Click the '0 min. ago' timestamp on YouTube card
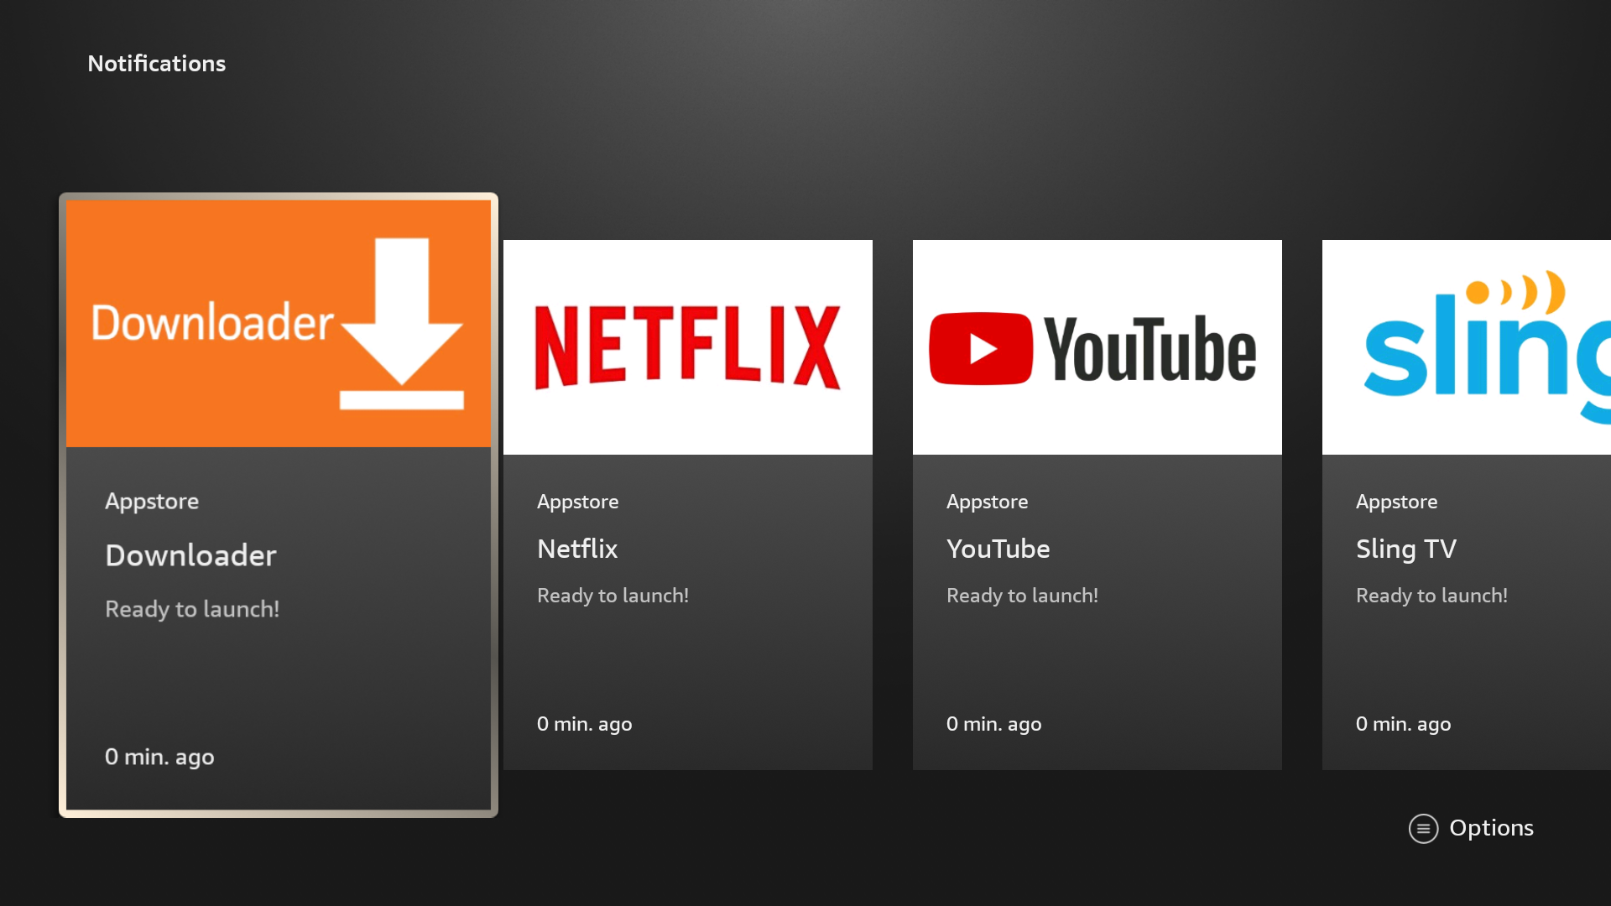Viewport: 1611px width, 906px height. coord(993,723)
